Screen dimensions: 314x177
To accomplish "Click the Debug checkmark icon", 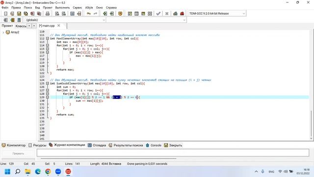I will click(158, 14).
